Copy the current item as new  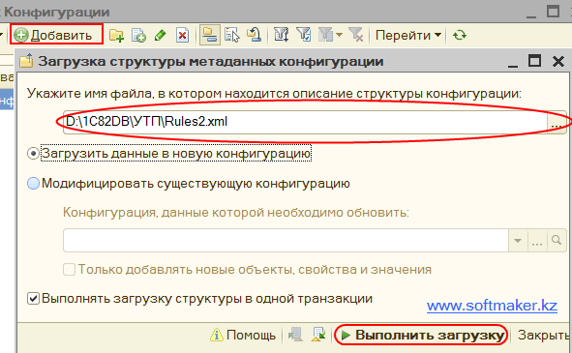[138, 36]
